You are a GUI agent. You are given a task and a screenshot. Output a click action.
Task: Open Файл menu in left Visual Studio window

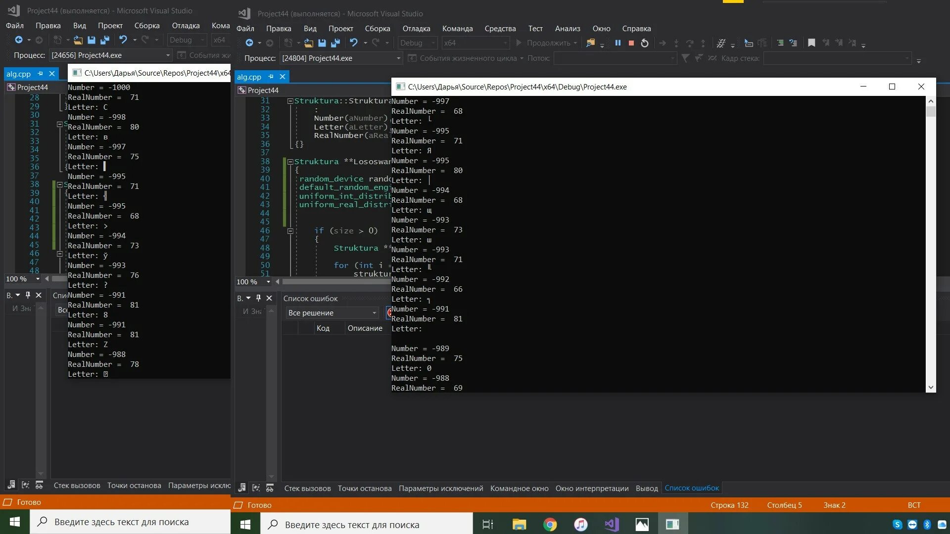[15, 26]
